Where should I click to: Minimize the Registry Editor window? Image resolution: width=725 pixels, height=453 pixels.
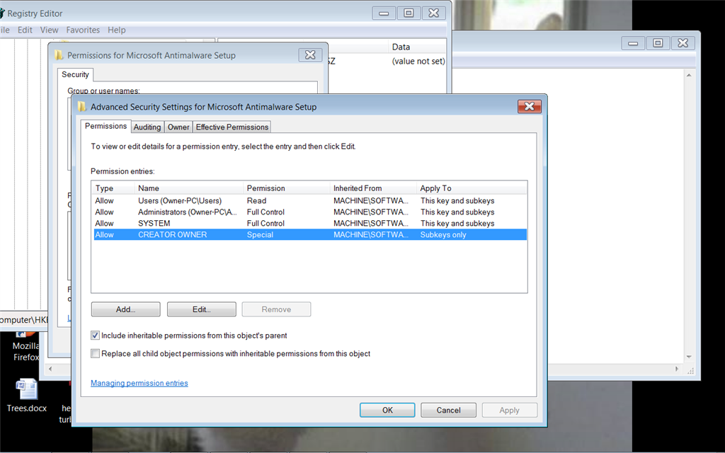tap(384, 13)
